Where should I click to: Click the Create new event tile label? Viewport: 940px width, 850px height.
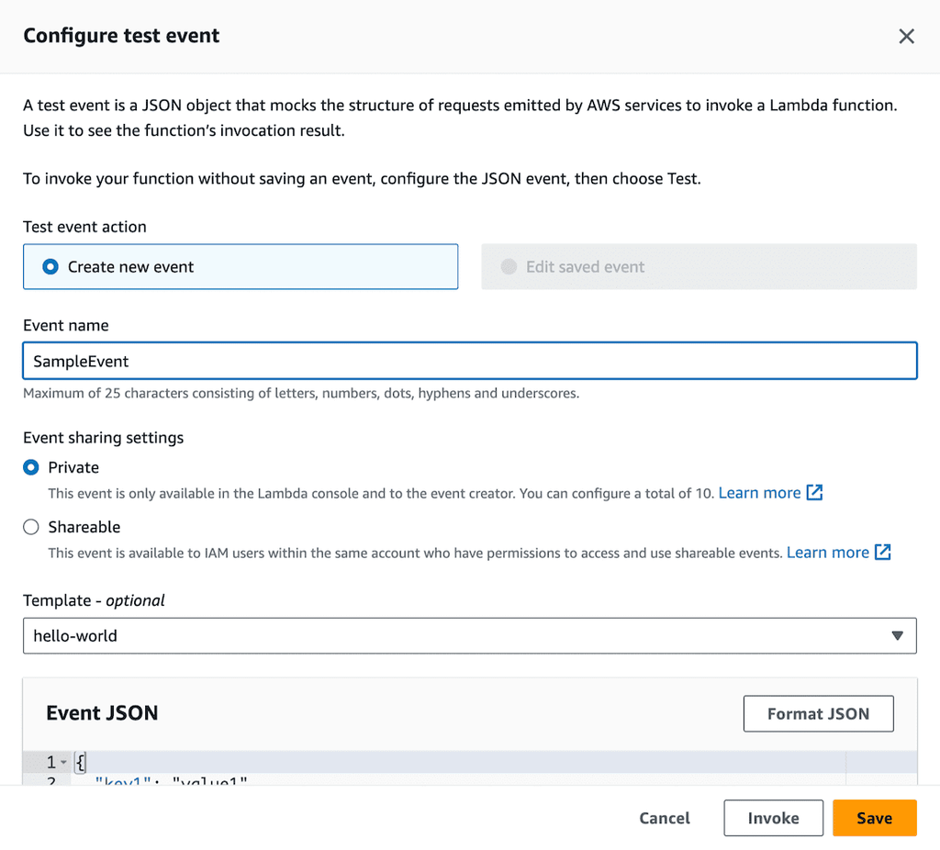pos(131,267)
